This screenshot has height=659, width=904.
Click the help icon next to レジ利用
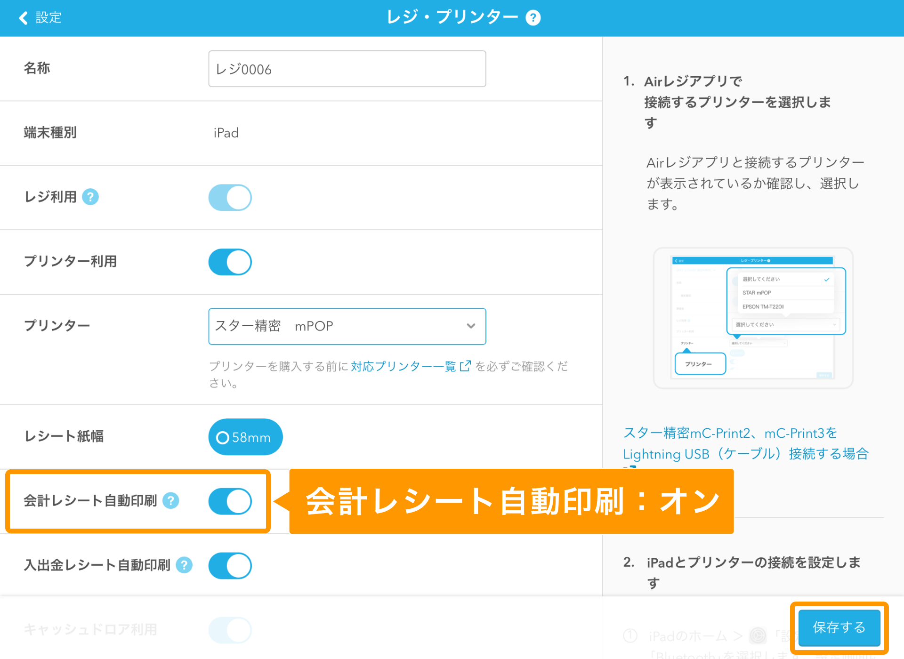point(90,197)
